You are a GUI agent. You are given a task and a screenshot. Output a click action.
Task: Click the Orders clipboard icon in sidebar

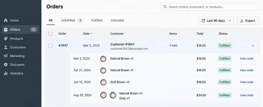tap(6, 29)
